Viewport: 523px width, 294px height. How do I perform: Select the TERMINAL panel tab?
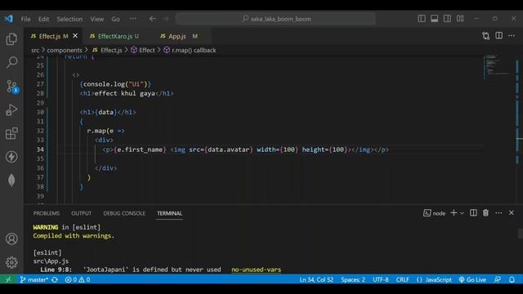click(169, 213)
